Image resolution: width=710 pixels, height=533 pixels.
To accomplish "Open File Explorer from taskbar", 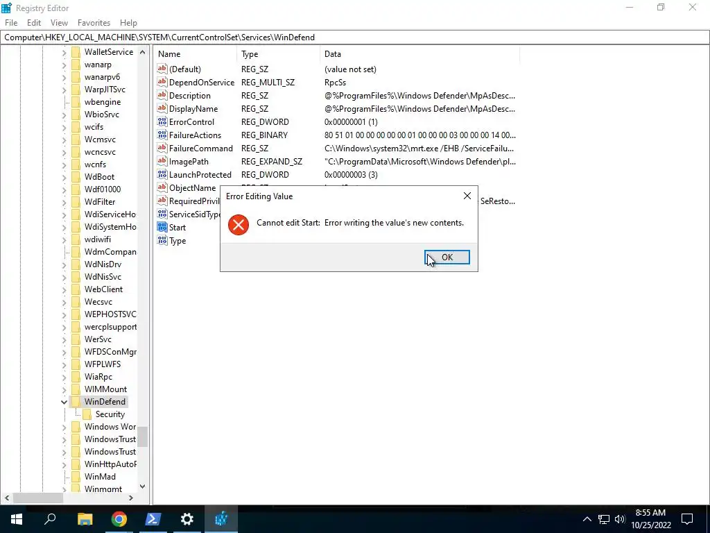I will coord(85,519).
